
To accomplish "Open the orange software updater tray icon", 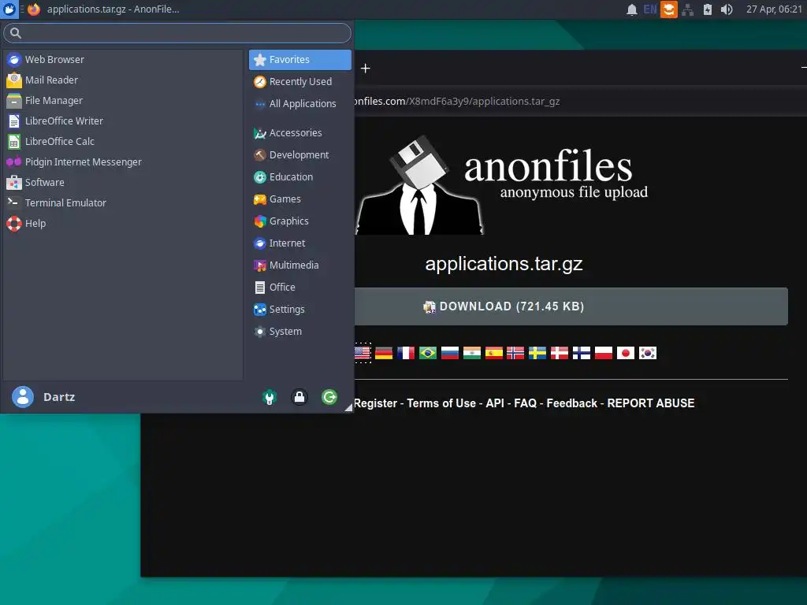I will (668, 9).
